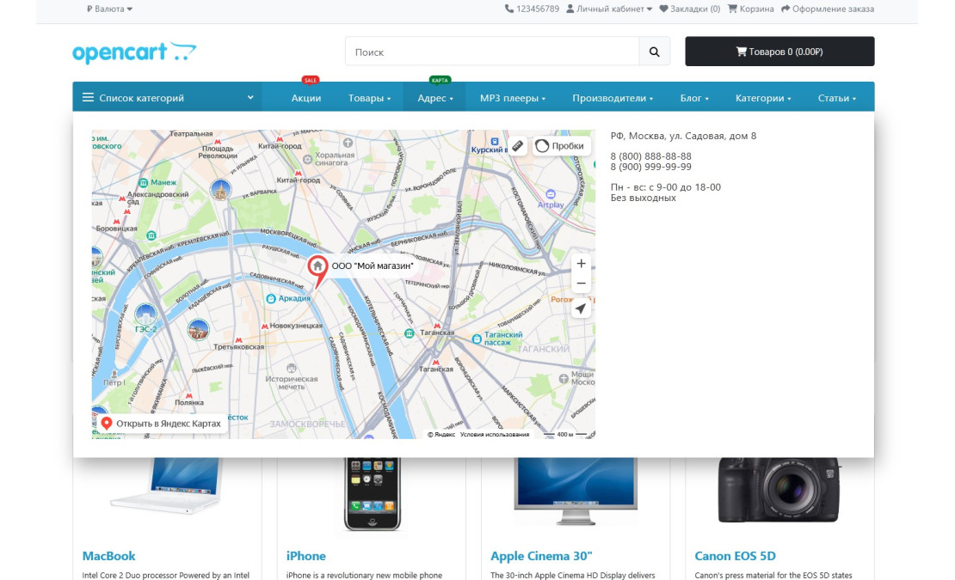Click the Манеж place icon on map
The height and width of the screenshot is (580, 955).
coord(143,182)
